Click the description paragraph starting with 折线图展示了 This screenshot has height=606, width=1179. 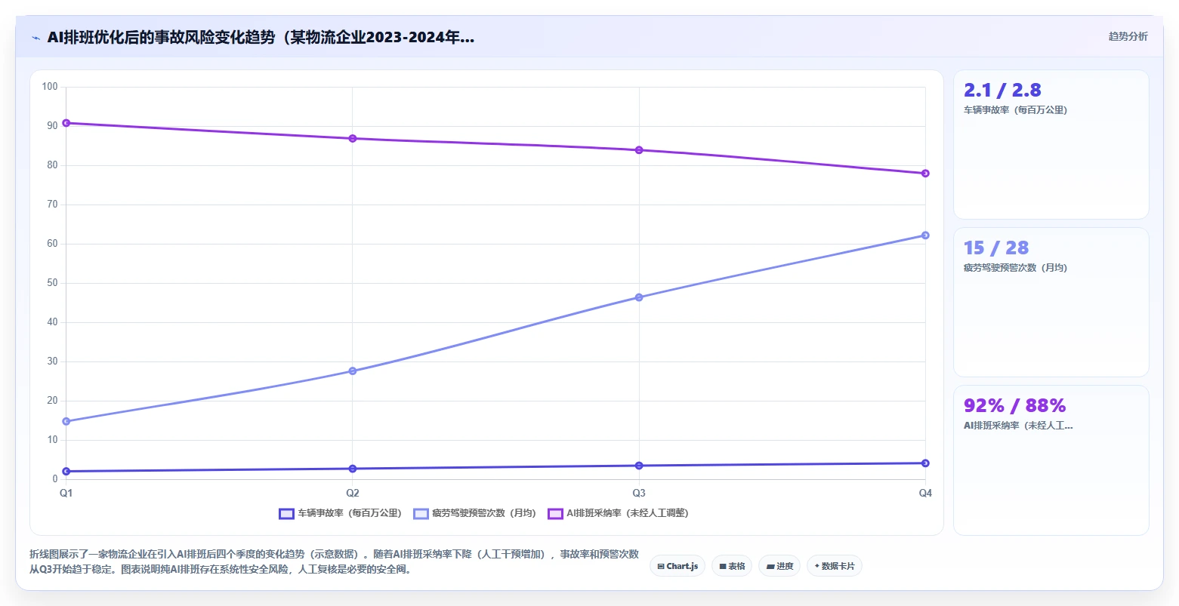(x=335, y=562)
